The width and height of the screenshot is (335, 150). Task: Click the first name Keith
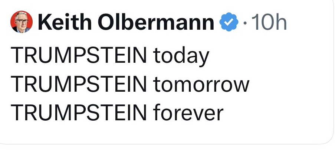coord(65,22)
